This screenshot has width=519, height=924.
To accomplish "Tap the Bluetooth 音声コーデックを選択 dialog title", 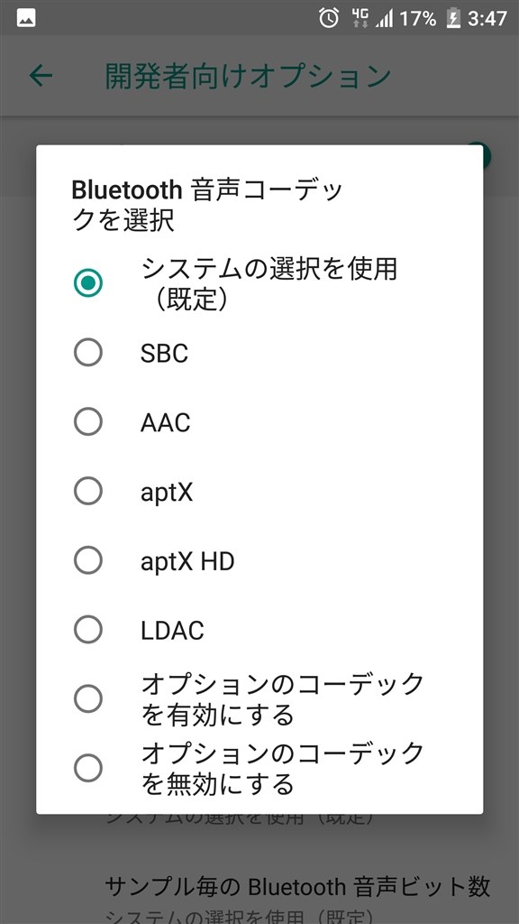I will [207, 206].
